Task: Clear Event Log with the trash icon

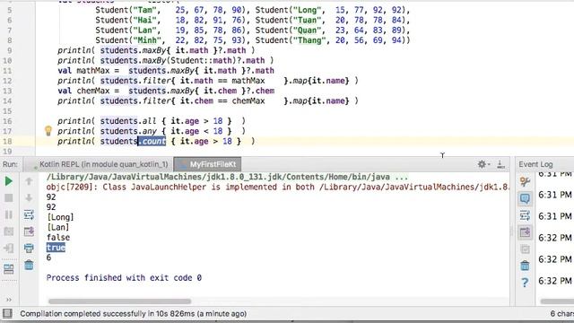Action: coord(525,266)
